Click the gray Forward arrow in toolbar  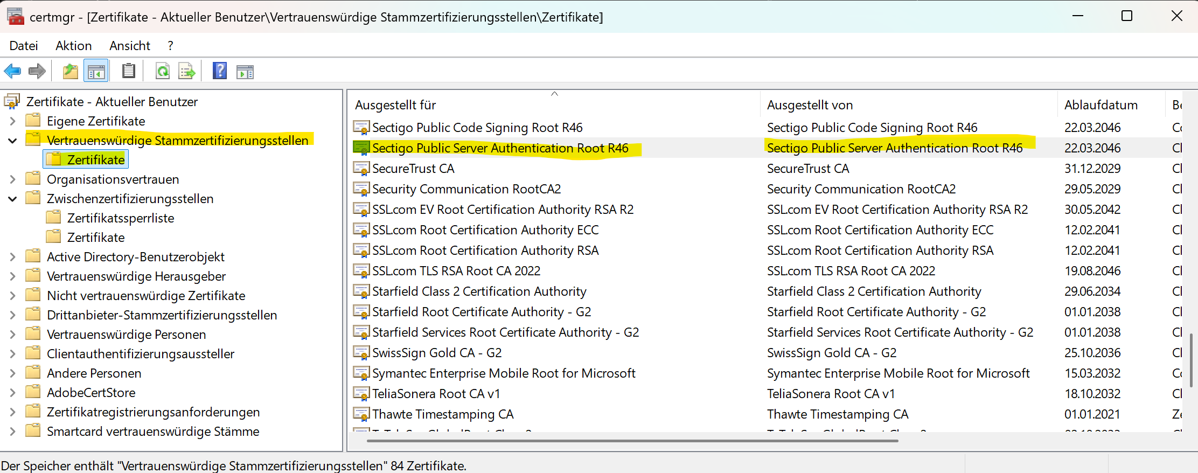pyautogui.click(x=37, y=71)
